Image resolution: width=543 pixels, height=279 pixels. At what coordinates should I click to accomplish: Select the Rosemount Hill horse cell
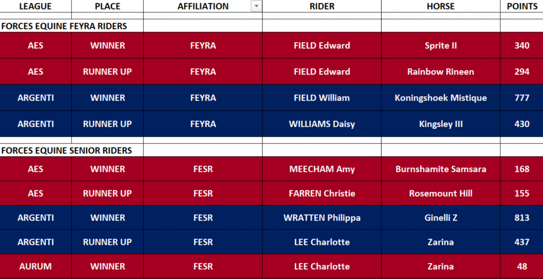click(x=441, y=193)
